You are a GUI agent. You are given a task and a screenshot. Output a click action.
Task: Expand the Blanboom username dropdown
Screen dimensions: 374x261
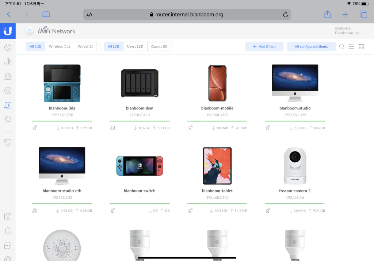[347, 33]
